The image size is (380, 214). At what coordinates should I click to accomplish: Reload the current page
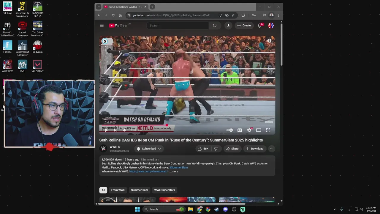(x=113, y=15)
